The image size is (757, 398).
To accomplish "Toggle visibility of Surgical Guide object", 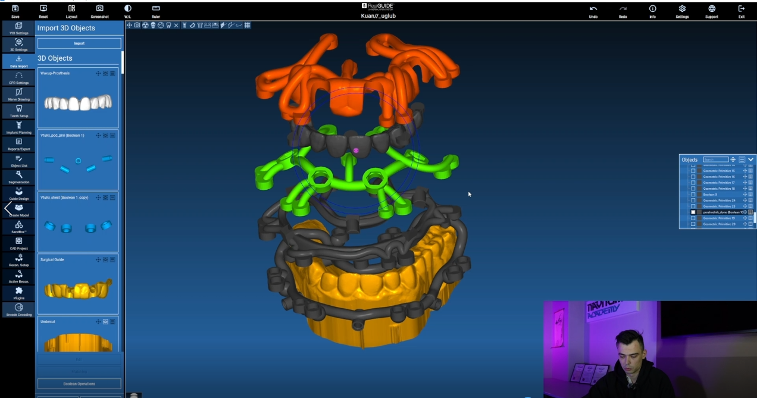I will tap(105, 259).
